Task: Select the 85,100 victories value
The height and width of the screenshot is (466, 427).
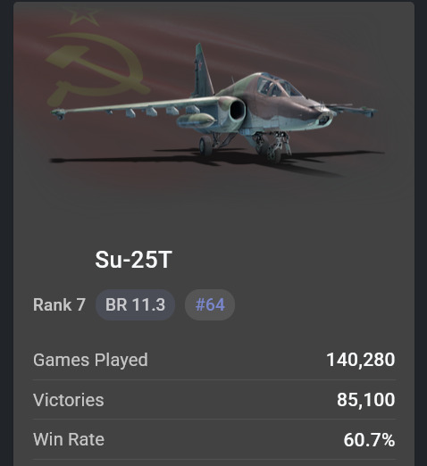Action: point(366,400)
